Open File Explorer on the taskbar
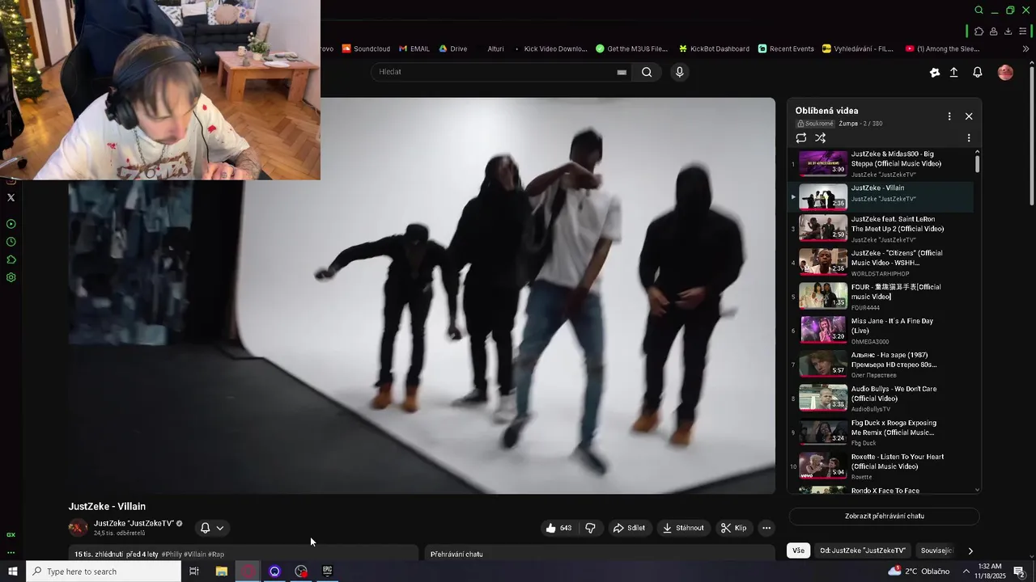Screen dimensions: 1036x582 [221, 571]
